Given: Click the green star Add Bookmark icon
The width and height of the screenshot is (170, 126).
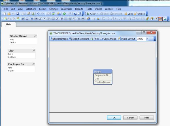Looking at the screenshot, I should pos(64,14).
